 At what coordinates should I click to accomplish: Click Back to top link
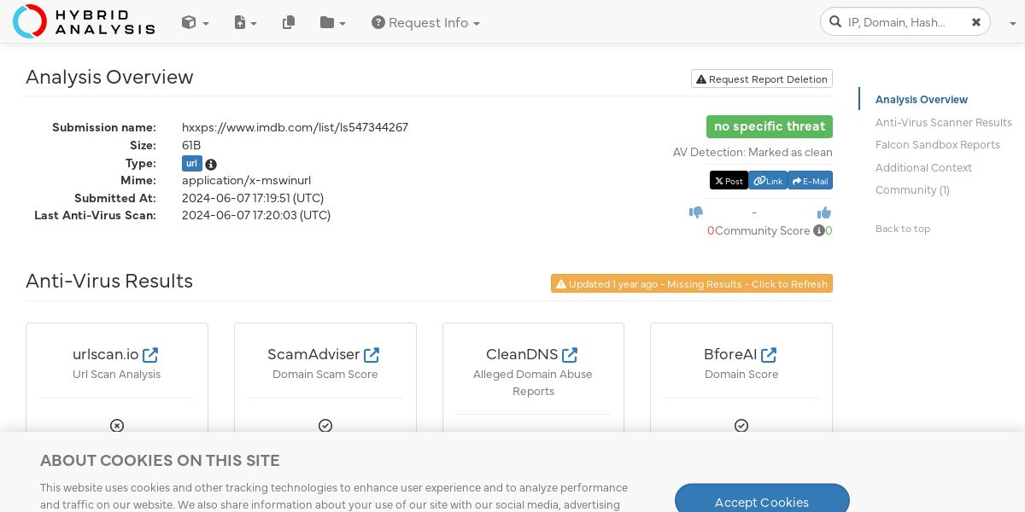tap(903, 229)
